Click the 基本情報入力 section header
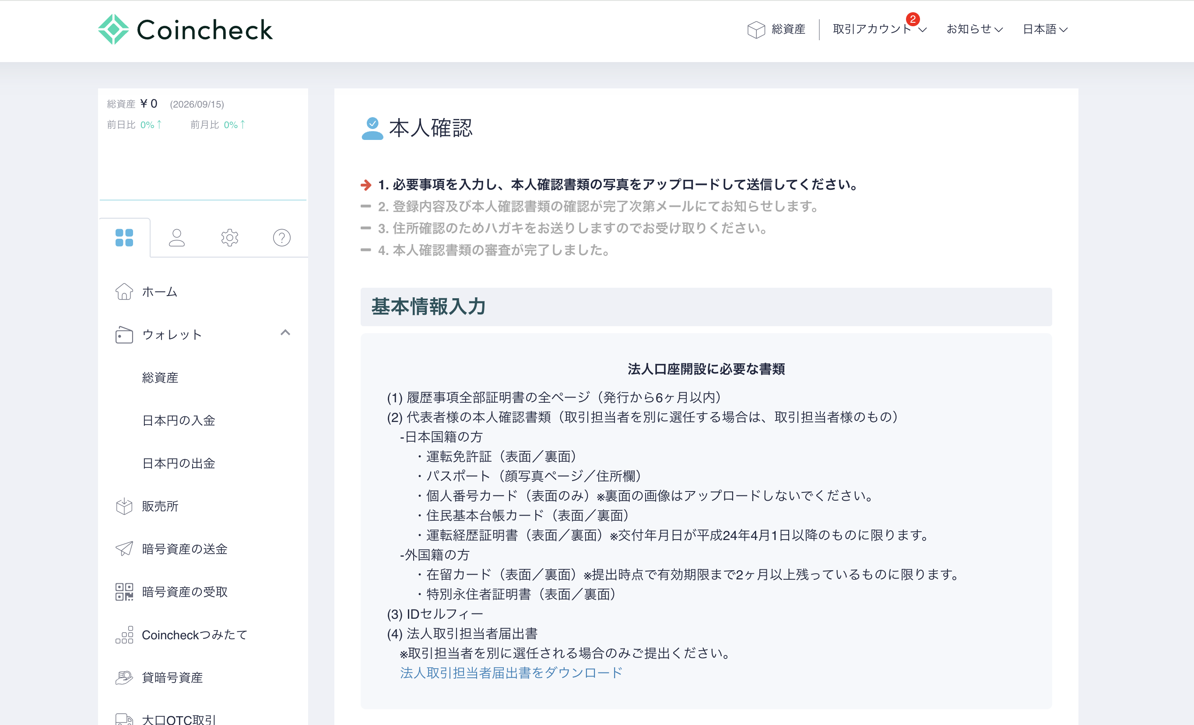 click(x=706, y=307)
